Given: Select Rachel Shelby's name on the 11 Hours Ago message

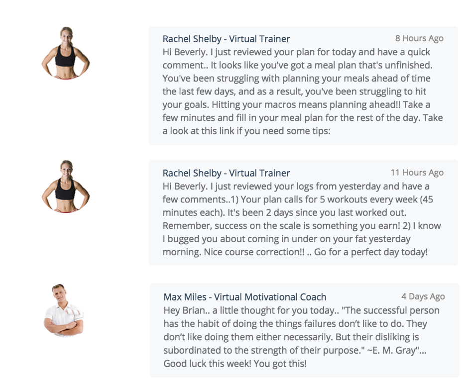Looking at the screenshot, I should click(226, 173).
